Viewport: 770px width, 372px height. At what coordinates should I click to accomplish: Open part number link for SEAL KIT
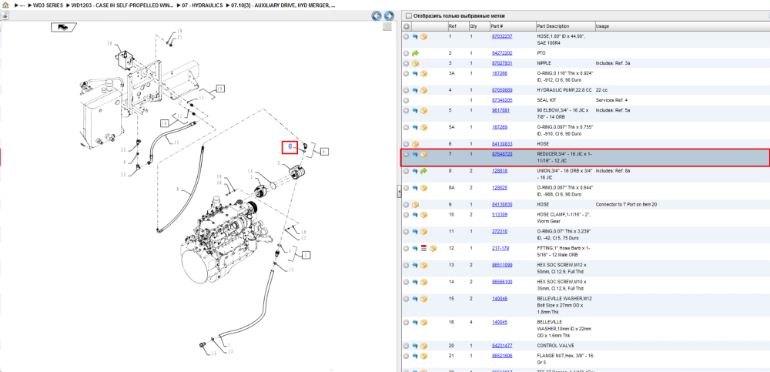(502, 100)
